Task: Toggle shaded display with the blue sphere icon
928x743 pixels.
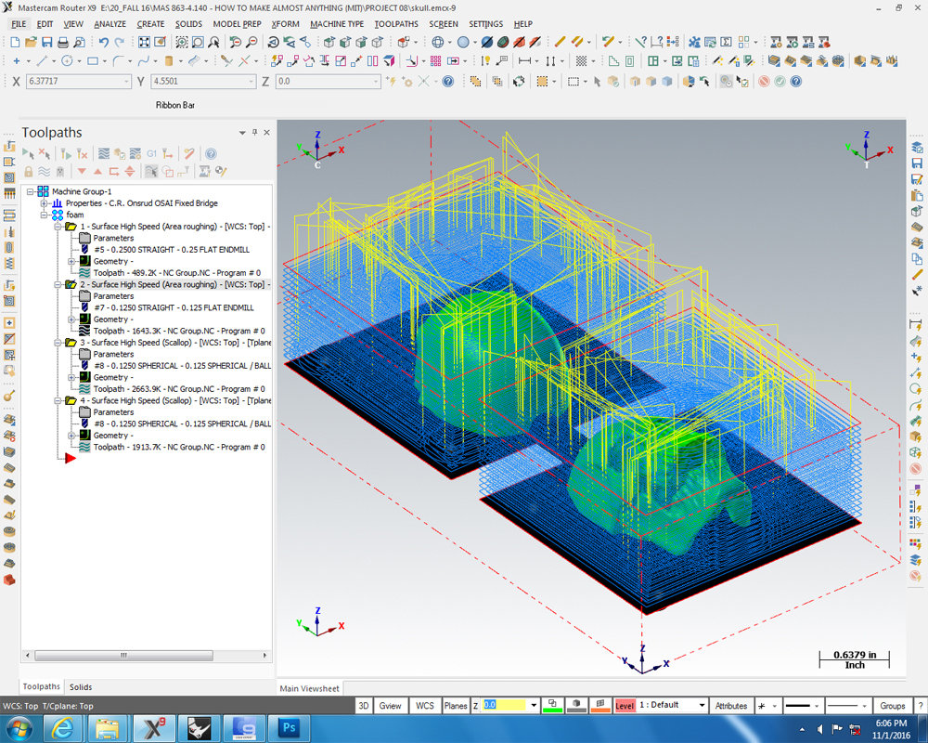Action: [x=463, y=42]
